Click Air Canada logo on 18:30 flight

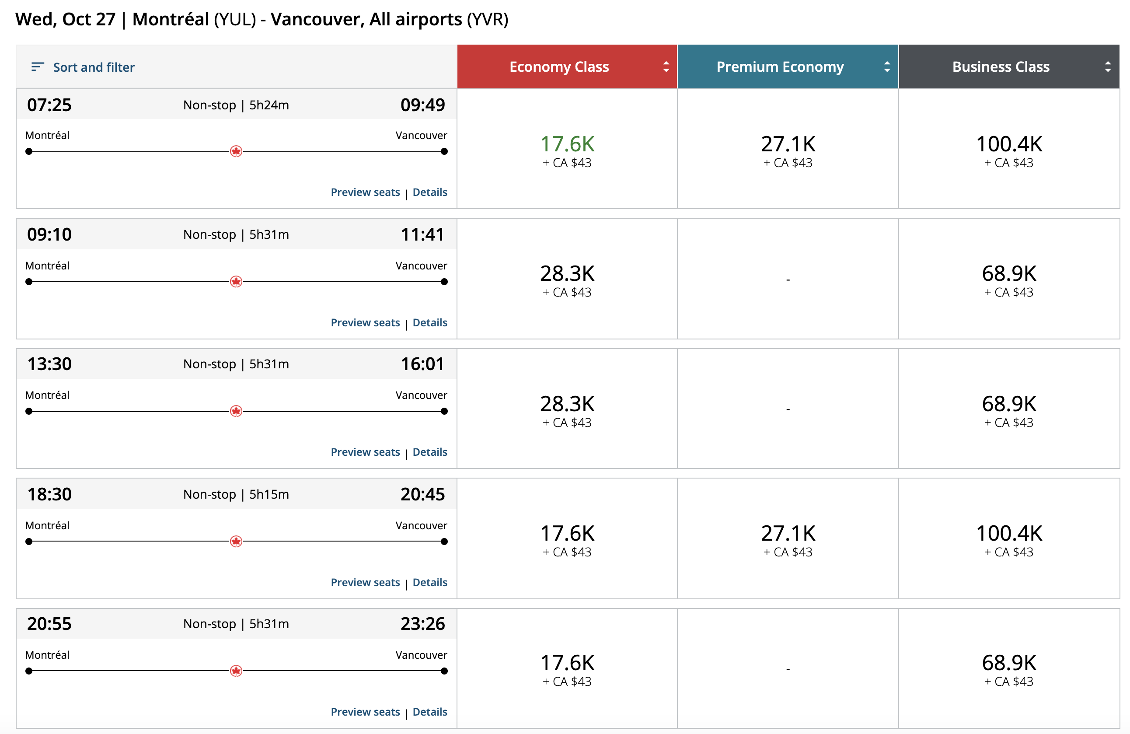[236, 541]
